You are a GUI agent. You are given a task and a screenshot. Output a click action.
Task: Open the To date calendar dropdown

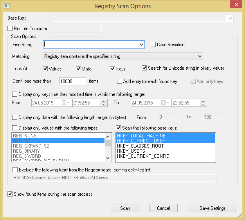click(166, 103)
